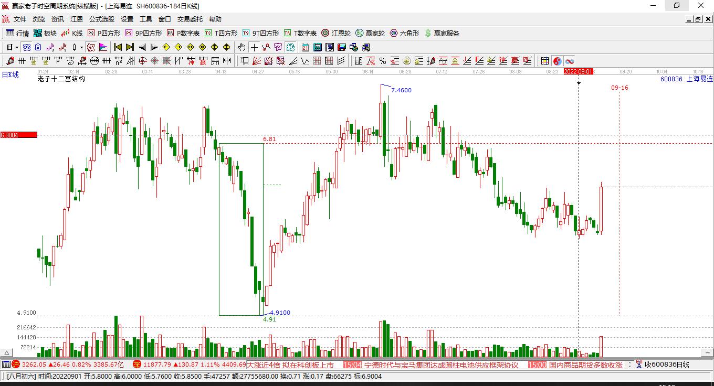Open the 浏览 menu
Screen dimensions: 714x386
pyautogui.click(x=39, y=19)
